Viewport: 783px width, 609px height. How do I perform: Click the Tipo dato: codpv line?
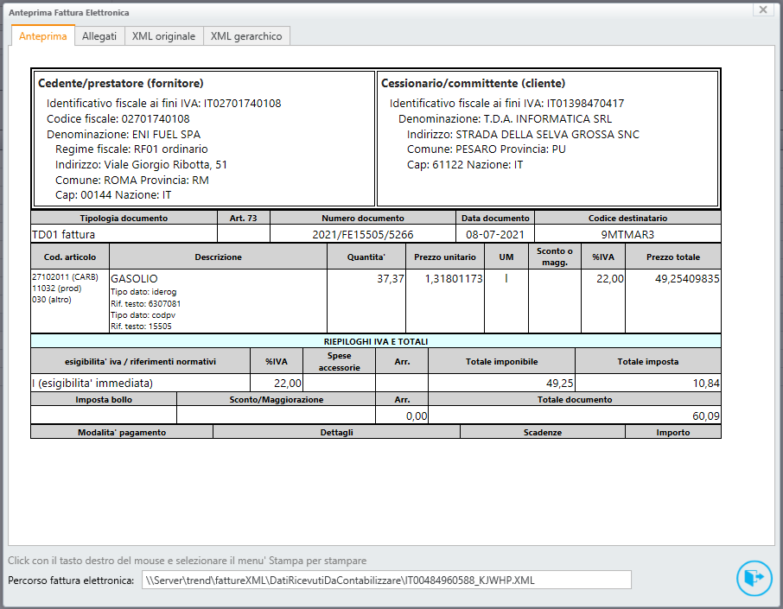143,315
